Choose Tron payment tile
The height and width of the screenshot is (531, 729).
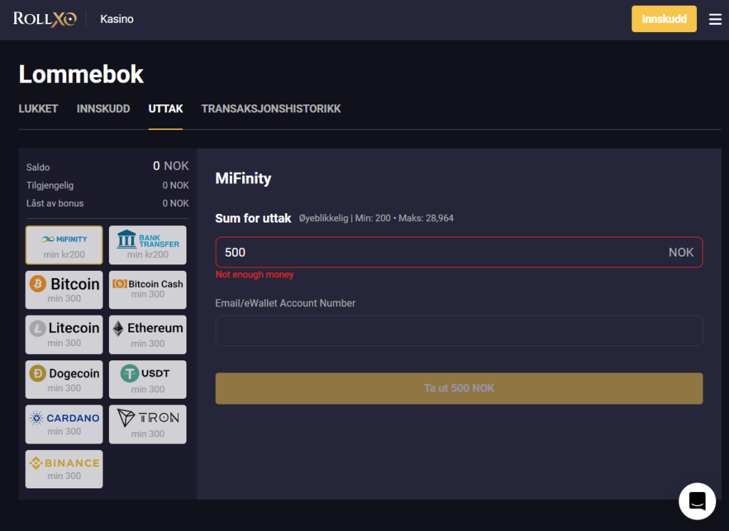(x=147, y=424)
